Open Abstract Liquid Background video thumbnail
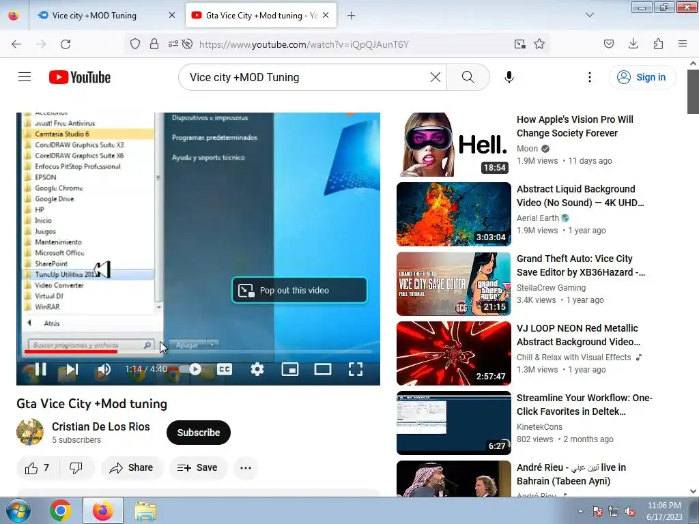Screen dimensions: 699x524 pyautogui.click(x=454, y=214)
